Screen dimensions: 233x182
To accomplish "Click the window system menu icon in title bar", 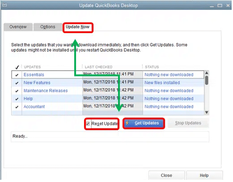I will [x=5, y=5].
